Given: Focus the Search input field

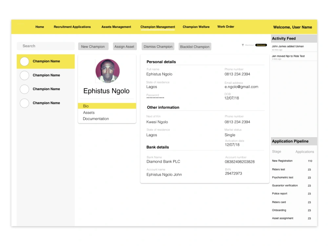Looking at the screenshot, I should tap(46, 46).
